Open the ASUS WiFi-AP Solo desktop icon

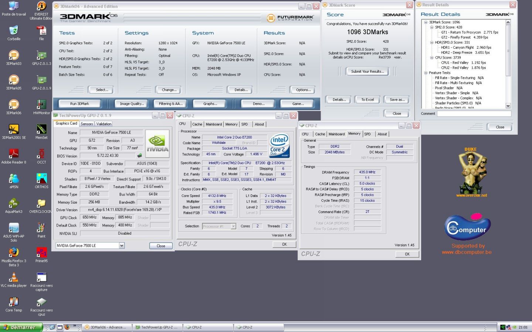(14, 228)
